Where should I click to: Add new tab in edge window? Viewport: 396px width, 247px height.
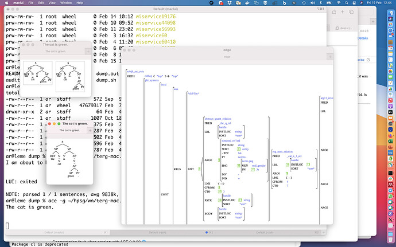pyautogui.click(x=330, y=57)
